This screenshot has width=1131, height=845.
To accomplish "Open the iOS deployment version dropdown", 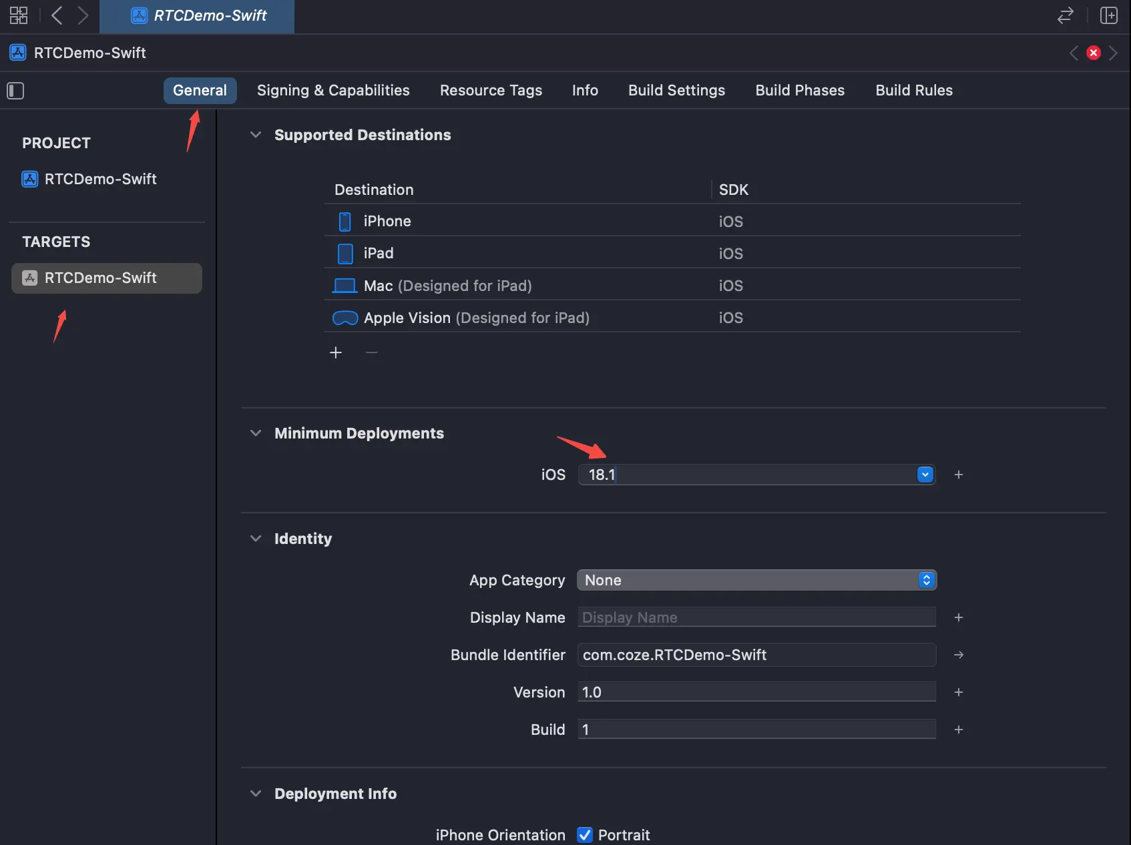I will click(x=925, y=475).
